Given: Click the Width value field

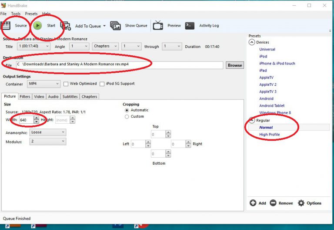Looking at the screenshot, I should pyautogui.click(x=26, y=120).
